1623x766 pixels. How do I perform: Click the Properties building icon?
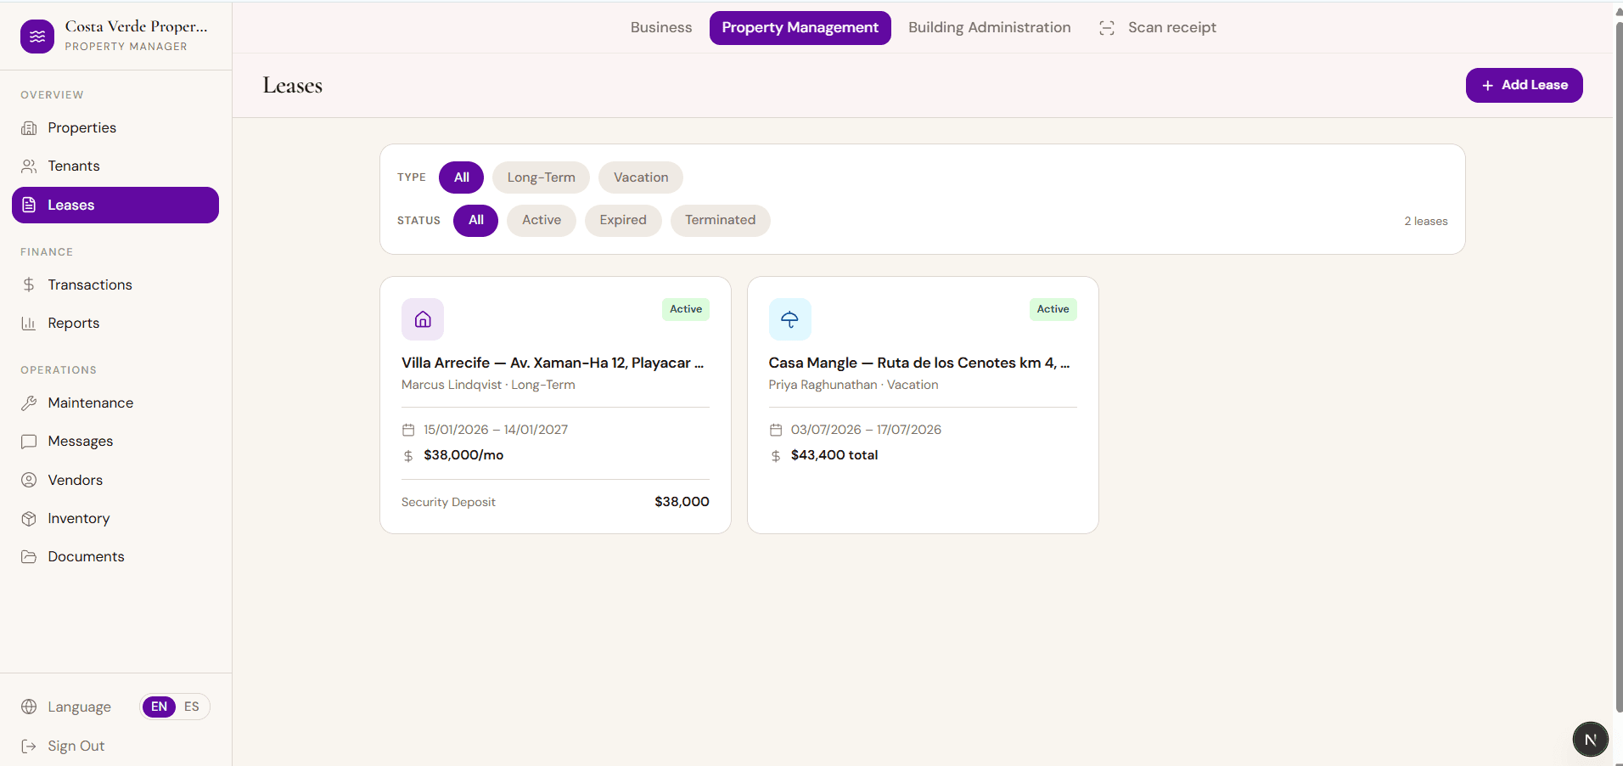(x=29, y=128)
